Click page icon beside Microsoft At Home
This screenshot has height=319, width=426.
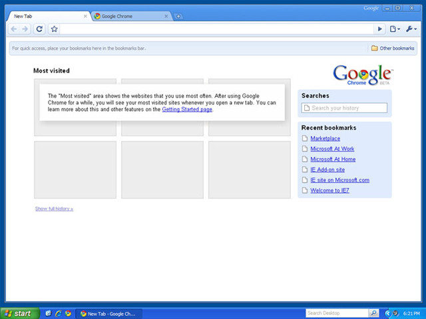coord(305,159)
